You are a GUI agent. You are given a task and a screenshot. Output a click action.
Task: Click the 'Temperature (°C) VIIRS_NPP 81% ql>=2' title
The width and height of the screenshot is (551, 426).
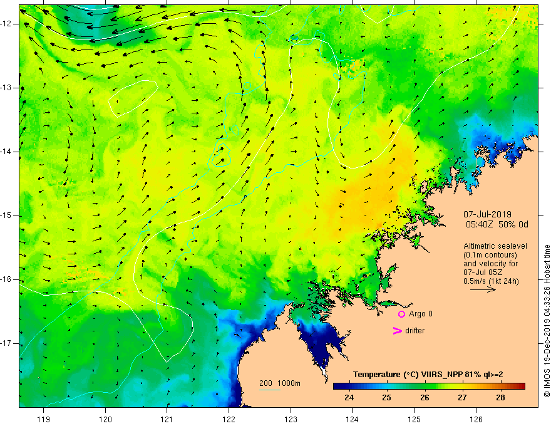point(428,375)
